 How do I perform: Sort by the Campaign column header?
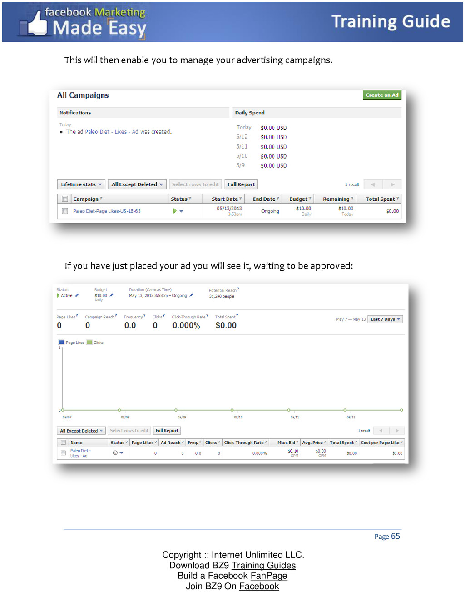tap(86, 199)
